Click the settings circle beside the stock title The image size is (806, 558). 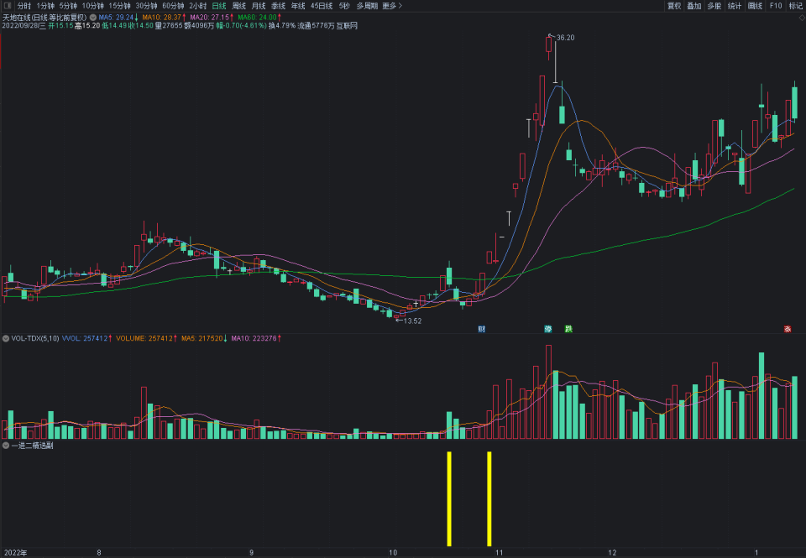(92, 17)
